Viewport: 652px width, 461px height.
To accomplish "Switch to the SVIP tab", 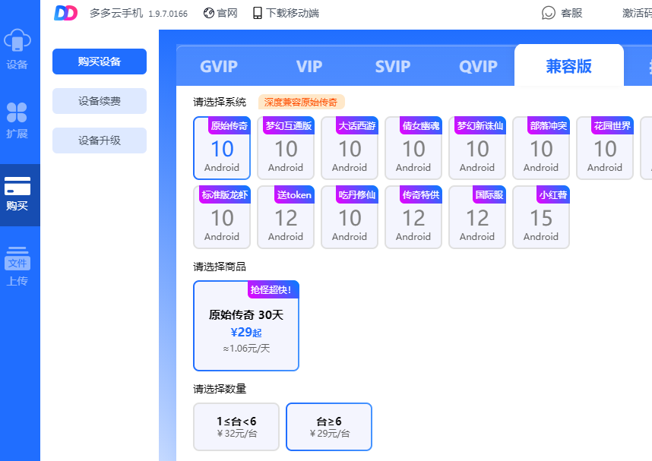I will 393,67.
